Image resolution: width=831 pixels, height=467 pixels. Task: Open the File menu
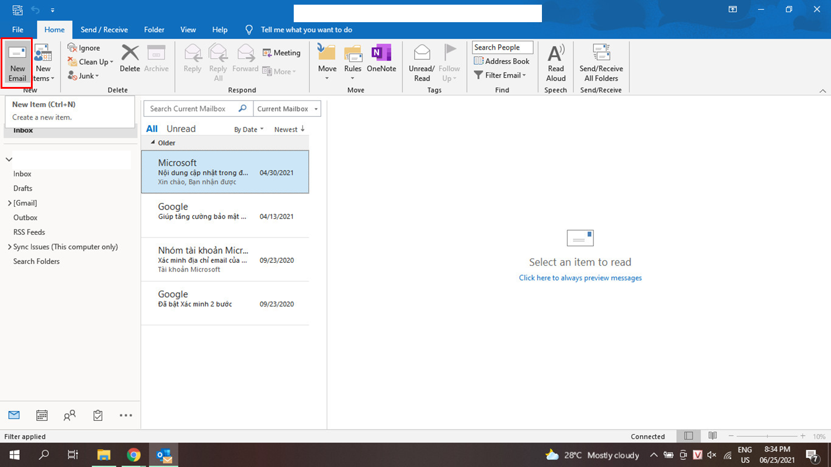18,30
